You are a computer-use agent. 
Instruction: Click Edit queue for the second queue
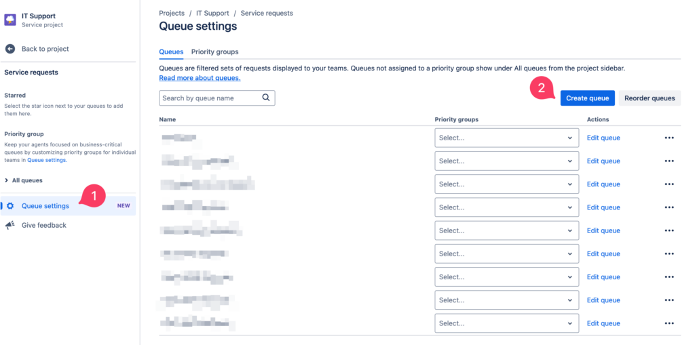coord(603,161)
